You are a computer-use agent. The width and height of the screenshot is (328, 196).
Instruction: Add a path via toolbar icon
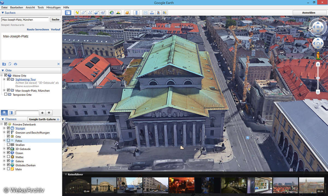90,13
